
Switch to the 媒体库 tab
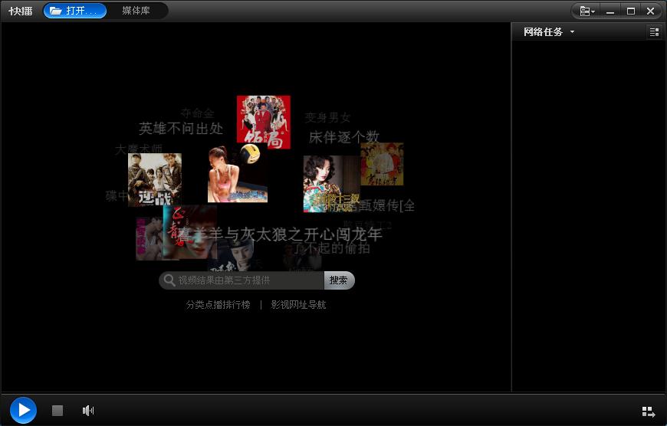pyautogui.click(x=136, y=11)
